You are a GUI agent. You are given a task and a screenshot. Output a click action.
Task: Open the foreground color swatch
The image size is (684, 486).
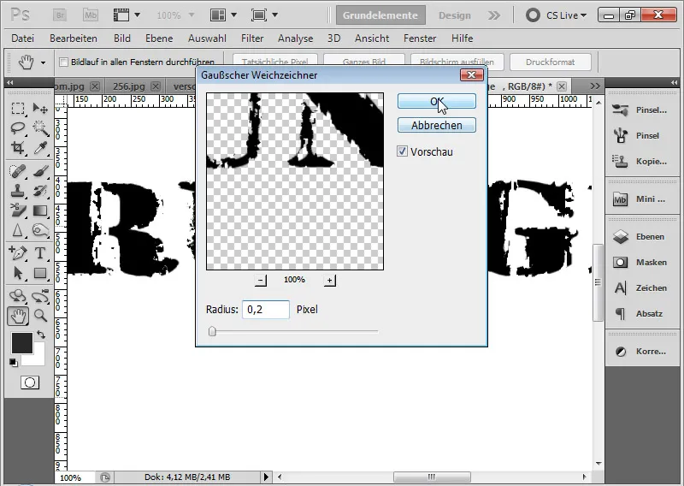pyautogui.click(x=22, y=343)
